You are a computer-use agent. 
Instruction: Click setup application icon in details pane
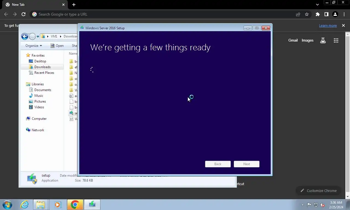coord(32,178)
